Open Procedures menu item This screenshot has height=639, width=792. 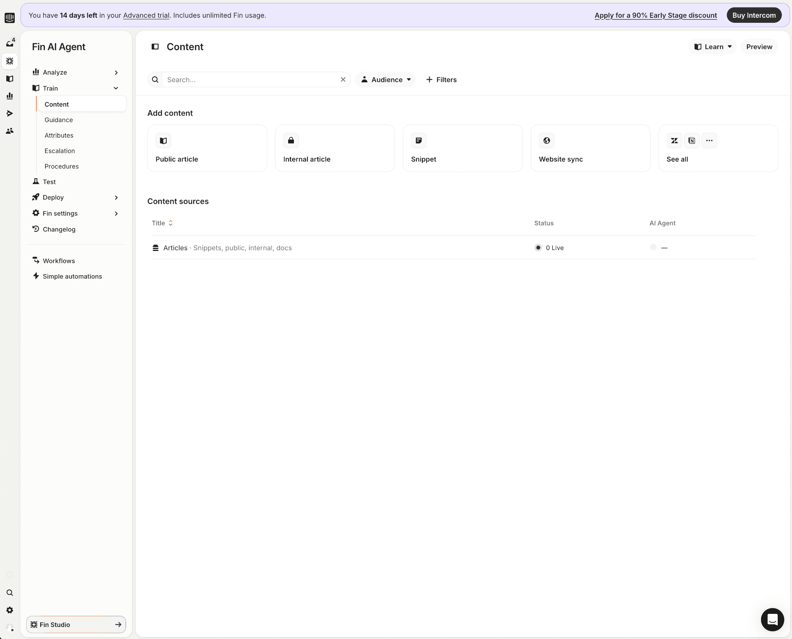click(61, 166)
